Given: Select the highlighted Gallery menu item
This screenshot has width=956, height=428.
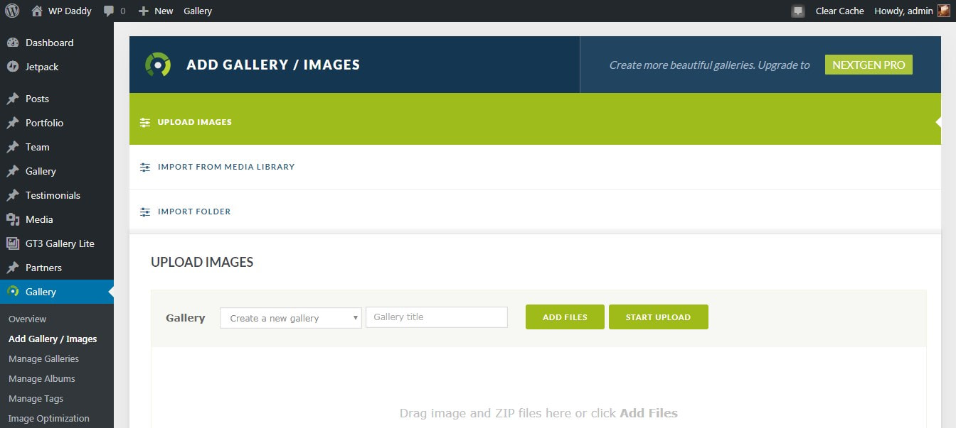Looking at the screenshot, I should [x=57, y=292].
